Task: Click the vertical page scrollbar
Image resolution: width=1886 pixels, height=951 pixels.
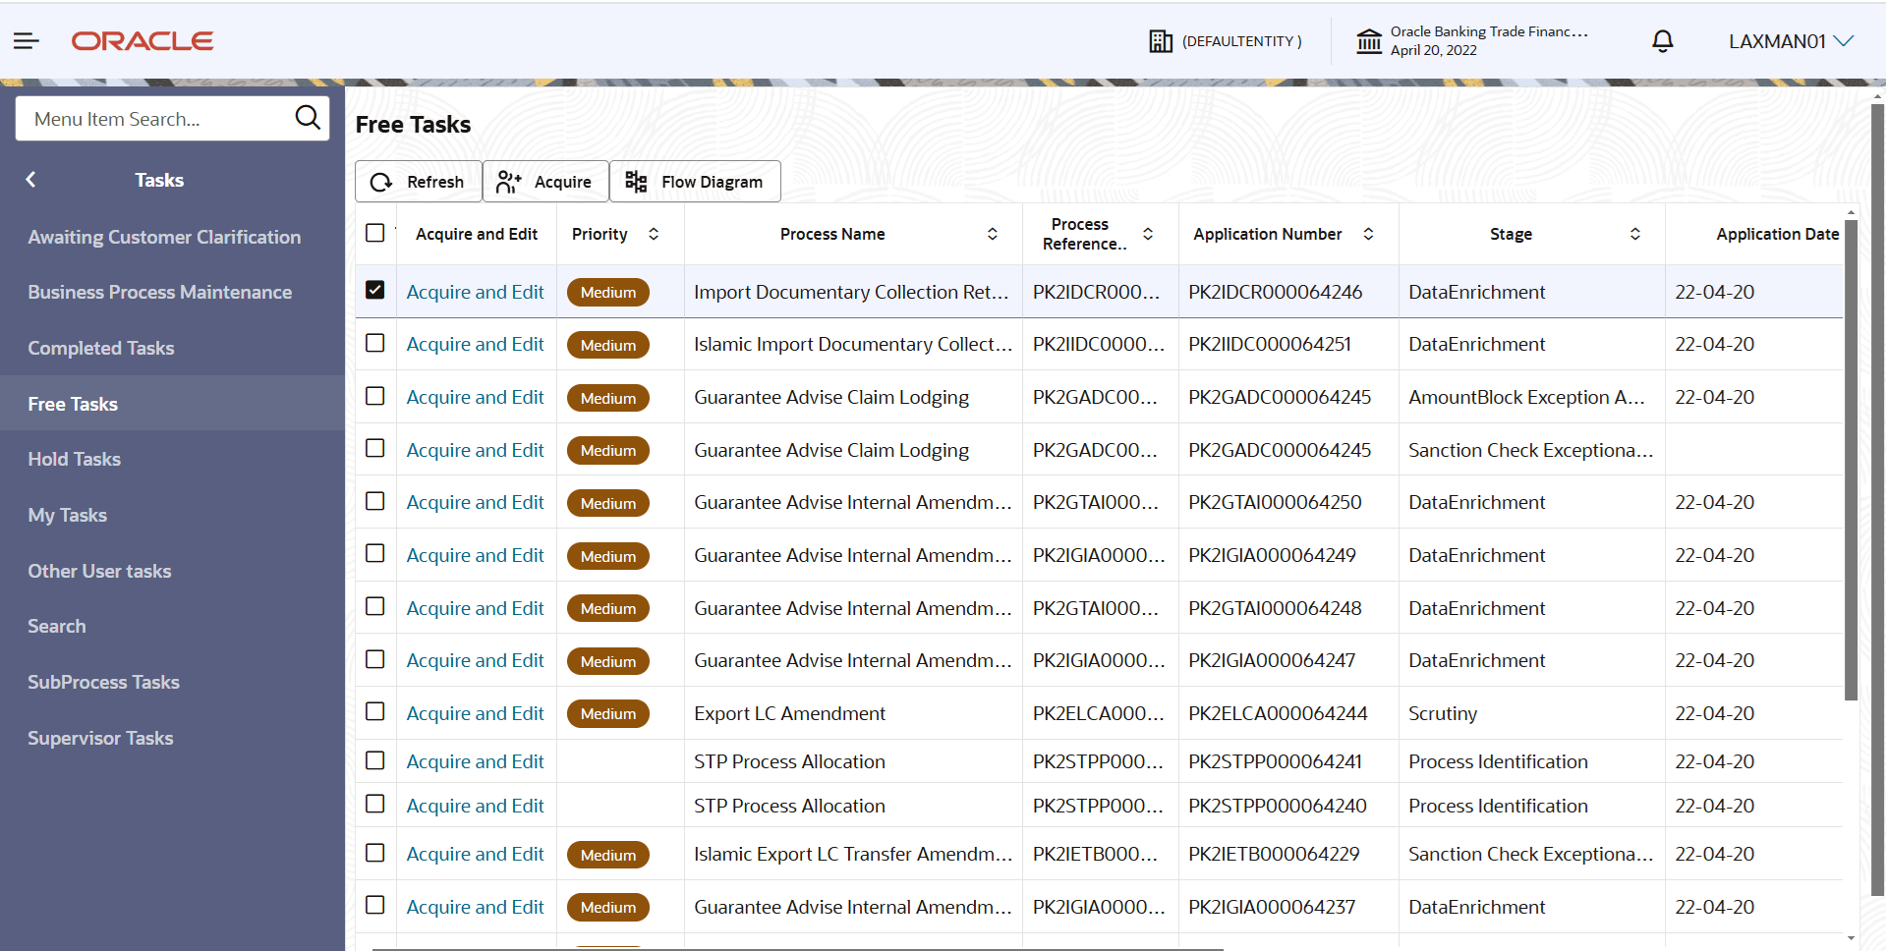Action: coord(1877,491)
